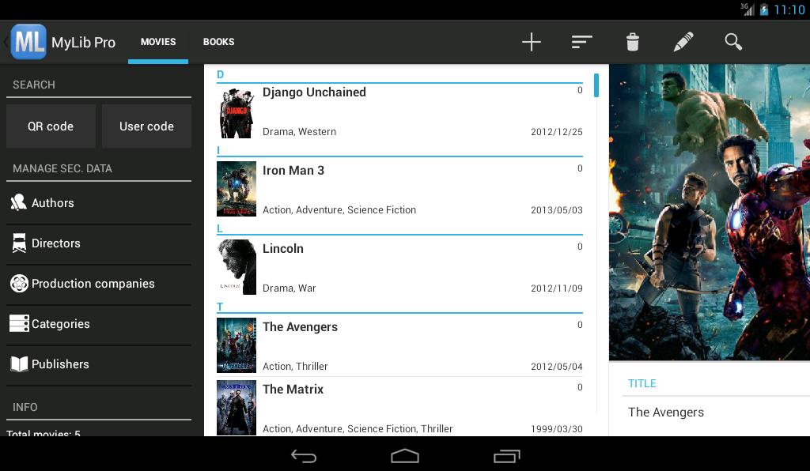
Task: Click 'Action, Adventure, Science Fiction, Thriller' genres
Action: pyautogui.click(x=358, y=429)
